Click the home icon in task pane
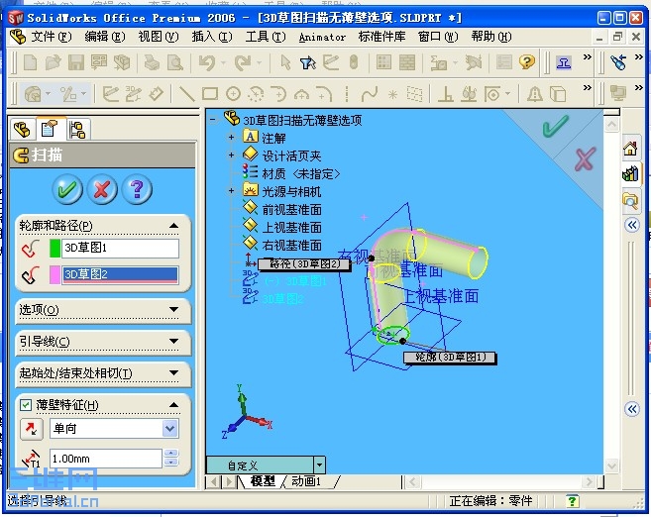 [x=630, y=149]
